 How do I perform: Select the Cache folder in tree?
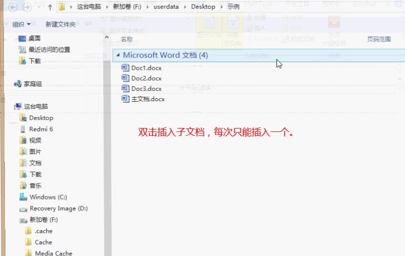[43, 242]
